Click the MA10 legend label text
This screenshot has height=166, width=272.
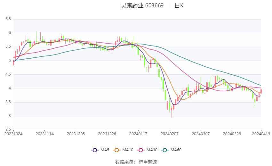(128, 150)
